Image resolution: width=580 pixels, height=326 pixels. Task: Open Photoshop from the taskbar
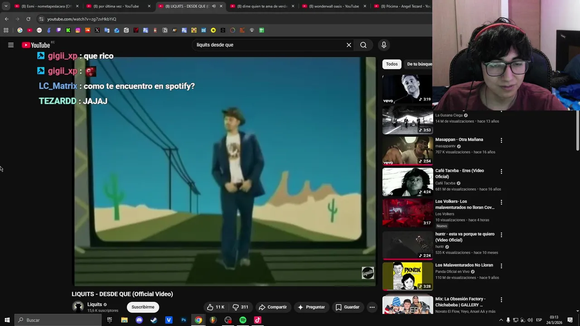[184, 320]
